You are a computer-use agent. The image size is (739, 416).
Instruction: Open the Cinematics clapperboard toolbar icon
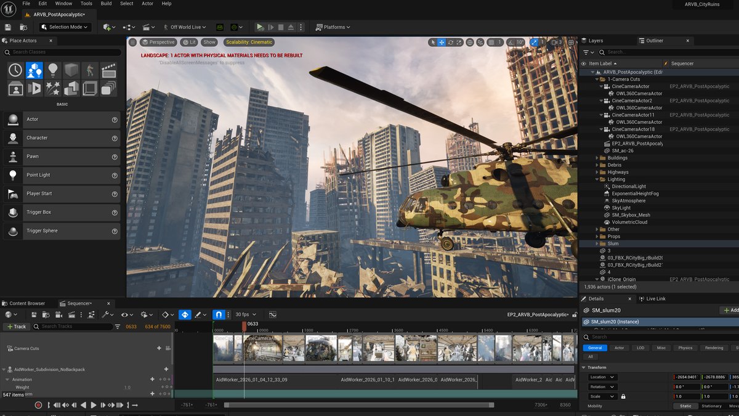[x=148, y=27]
